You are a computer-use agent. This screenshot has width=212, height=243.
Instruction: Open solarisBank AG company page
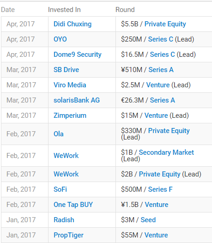[77, 100]
